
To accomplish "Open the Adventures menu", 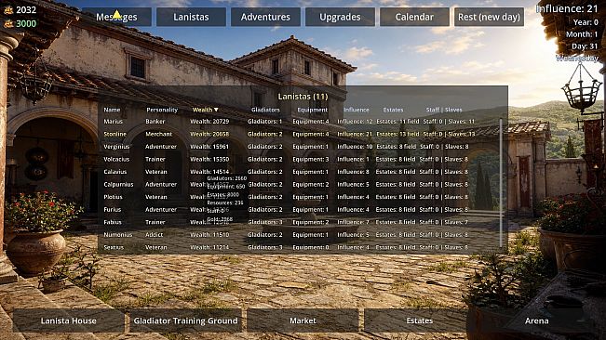I will (x=265, y=17).
